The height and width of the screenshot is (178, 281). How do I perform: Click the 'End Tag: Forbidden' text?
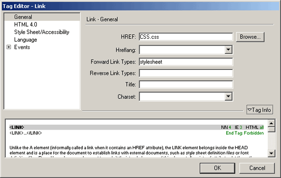point(245,133)
